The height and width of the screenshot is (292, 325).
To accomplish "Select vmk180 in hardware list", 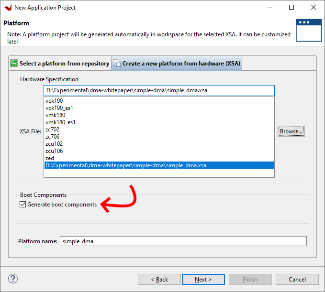I will pos(159,115).
